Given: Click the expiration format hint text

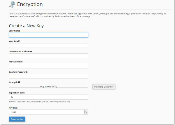Looking at the screenshot, I should [39, 102].
